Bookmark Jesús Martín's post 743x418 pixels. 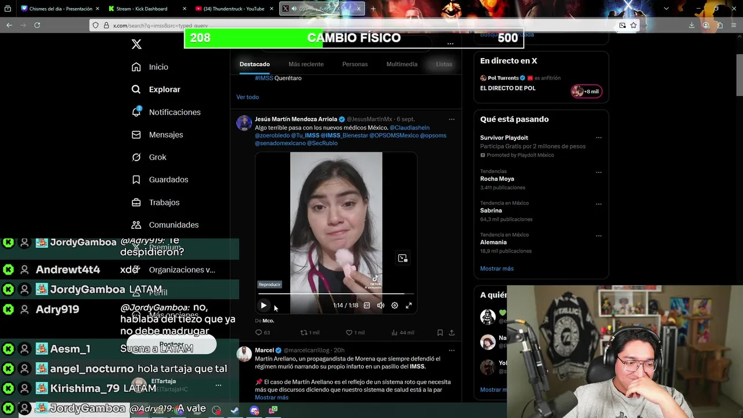(440, 333)
